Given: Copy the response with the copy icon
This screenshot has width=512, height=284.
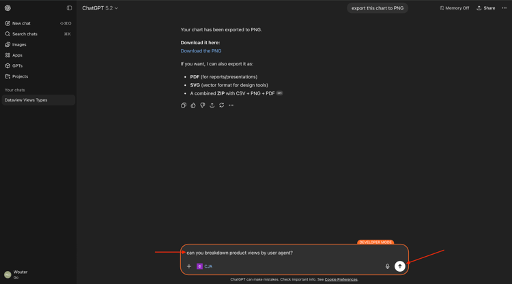Looking at the screenshot, I should (184, 105).
